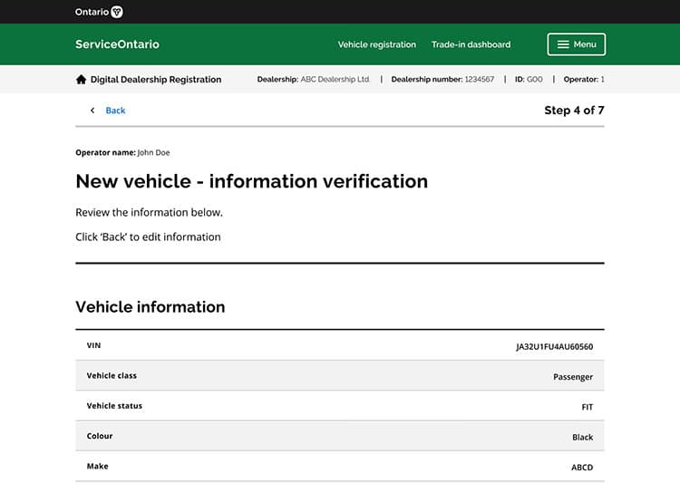Click the blue Back link text
Screen dimensions: 680x483
click(115, 111)
